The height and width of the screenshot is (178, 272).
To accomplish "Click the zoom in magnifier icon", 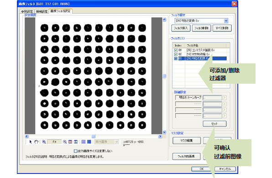I will [44, 142].
